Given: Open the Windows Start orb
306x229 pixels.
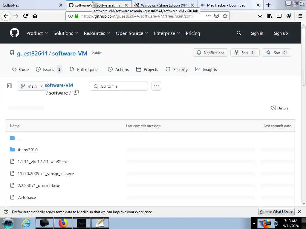Looking at the screenshot, I should [x=8, y=223].
